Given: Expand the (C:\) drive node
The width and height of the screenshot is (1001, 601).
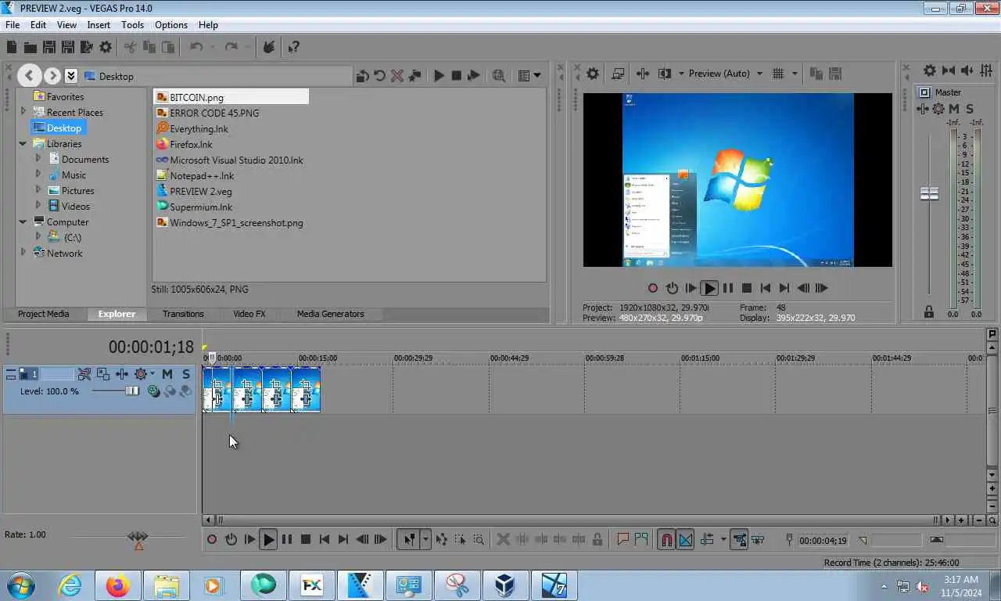Looking at the screenshot, I should pos(38,237).
